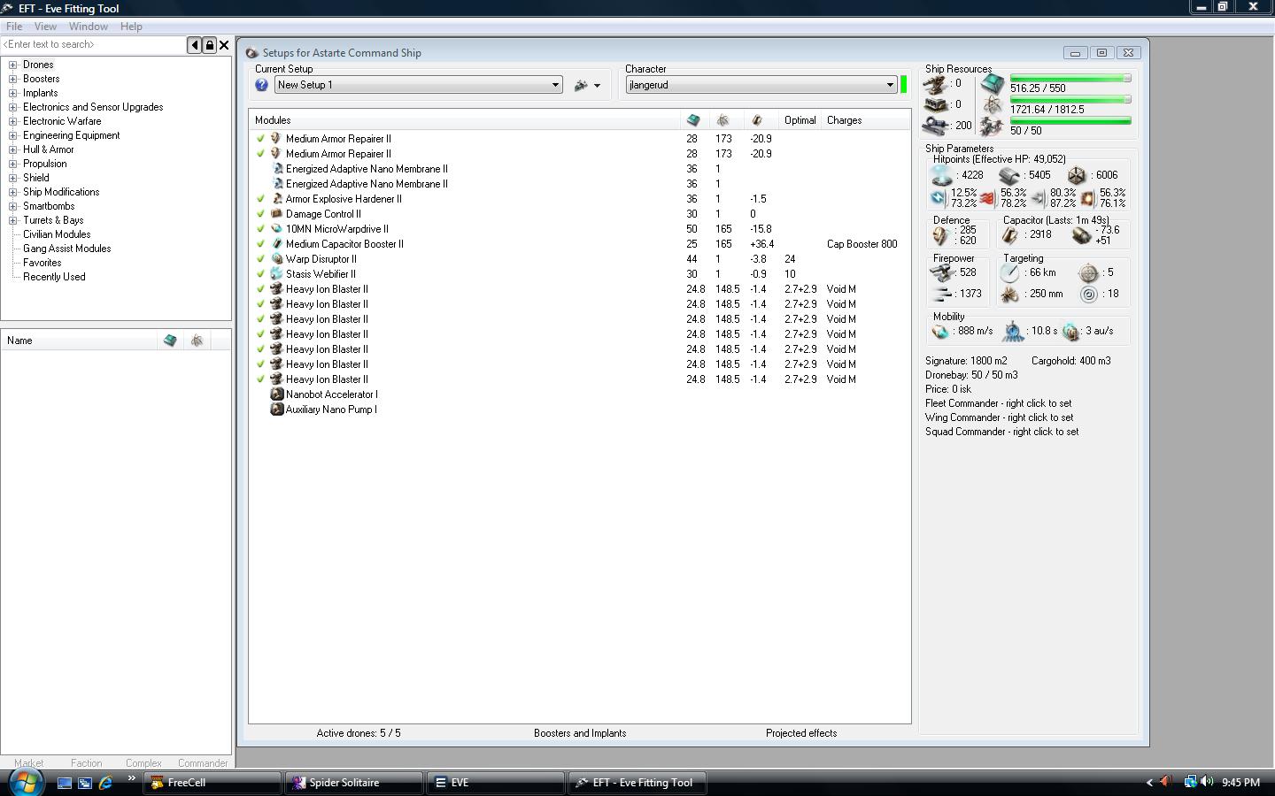
Task: Click the CPU icon in Ship Resources
Action: coord(993,84)
